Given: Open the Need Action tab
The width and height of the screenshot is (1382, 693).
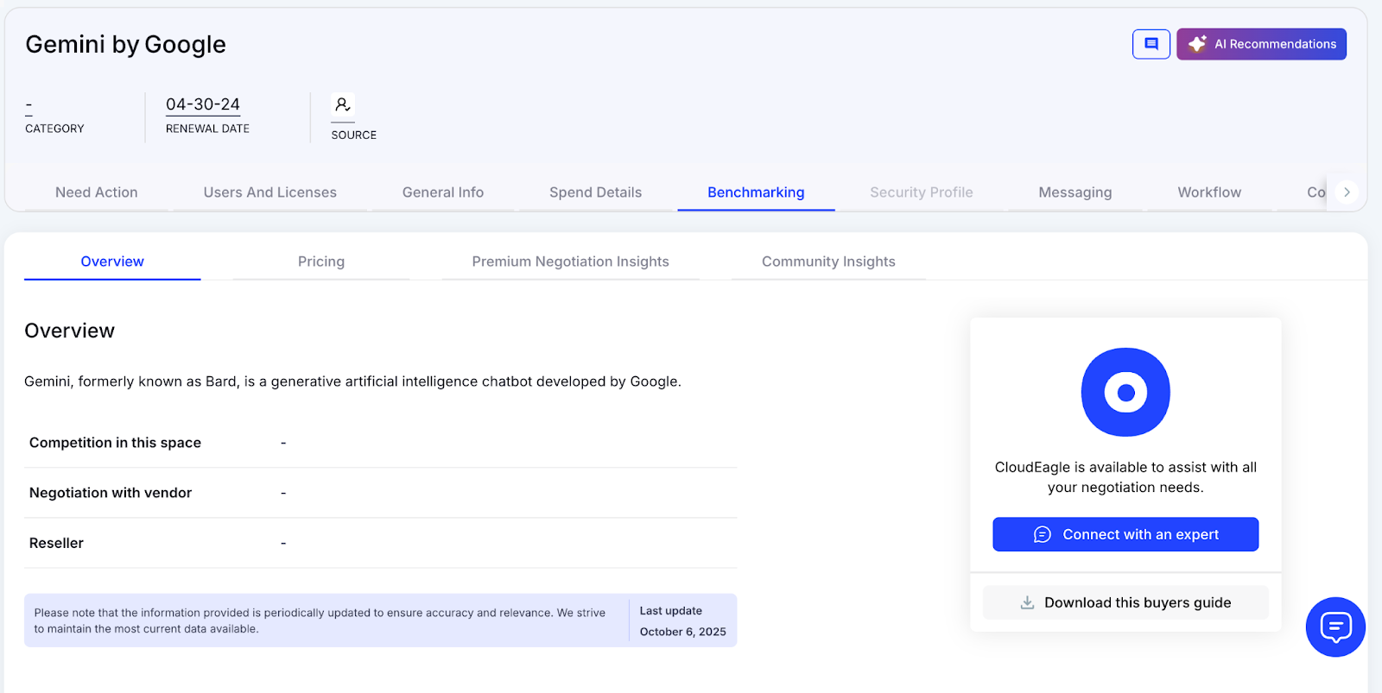Looking at the screenshot, I should (x=97, y=192).
